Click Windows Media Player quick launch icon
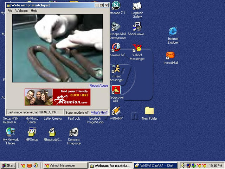Screen dimensions: 225x169 [x=36, y=165]
